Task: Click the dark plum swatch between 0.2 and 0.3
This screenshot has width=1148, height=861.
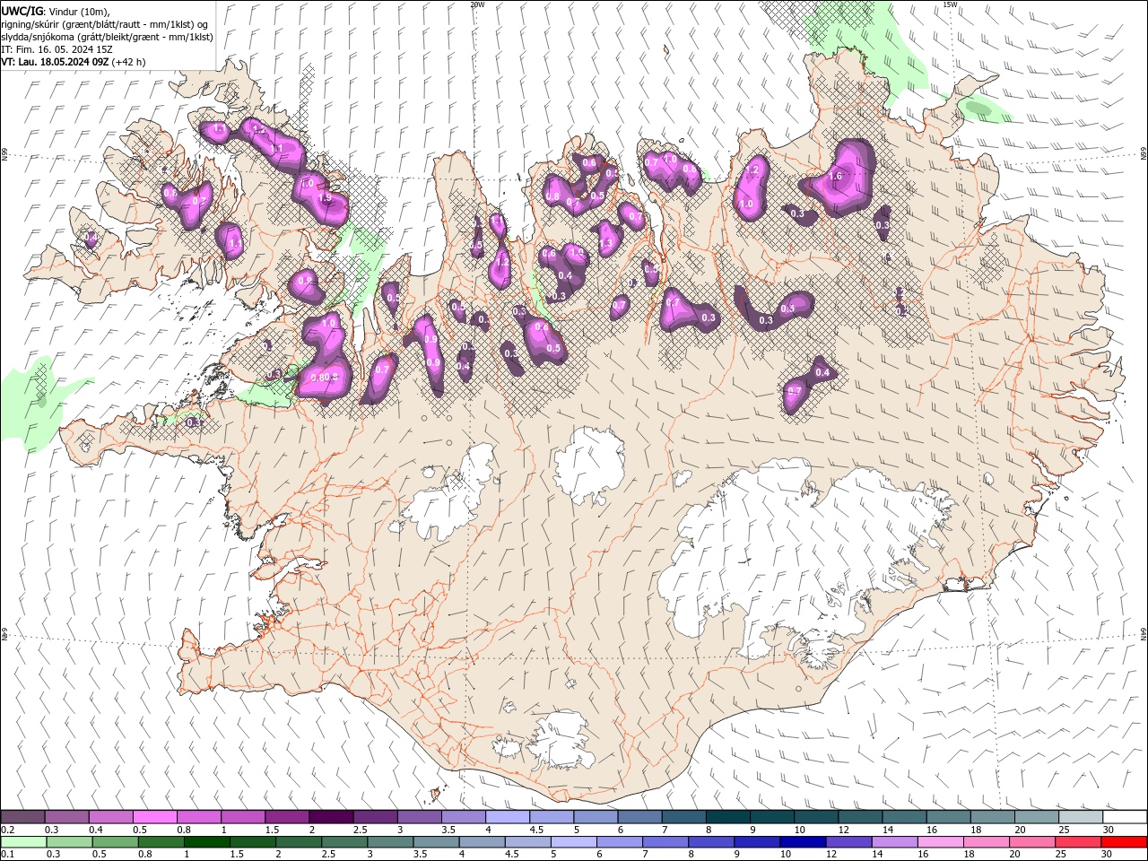Action: pyautogui.click(x=22, y=817)
